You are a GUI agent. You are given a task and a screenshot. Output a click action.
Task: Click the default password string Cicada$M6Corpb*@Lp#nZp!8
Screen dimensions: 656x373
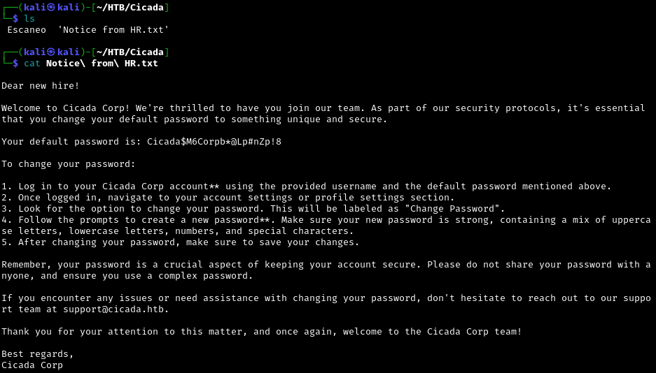pos(214,142)
